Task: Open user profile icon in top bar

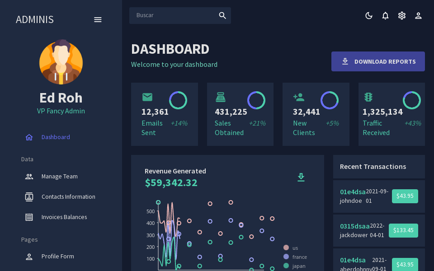Action: pyautogui.click(x=418, y=16)
